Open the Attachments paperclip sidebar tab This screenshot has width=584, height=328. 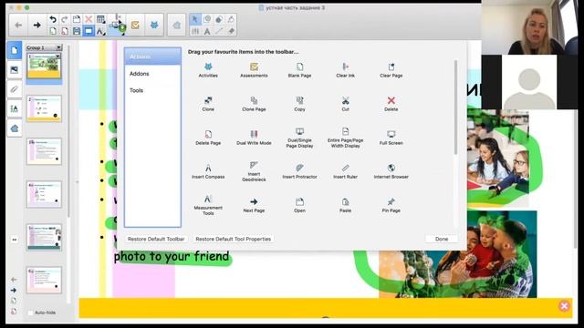pyautogui.click(x=15, y=89)
